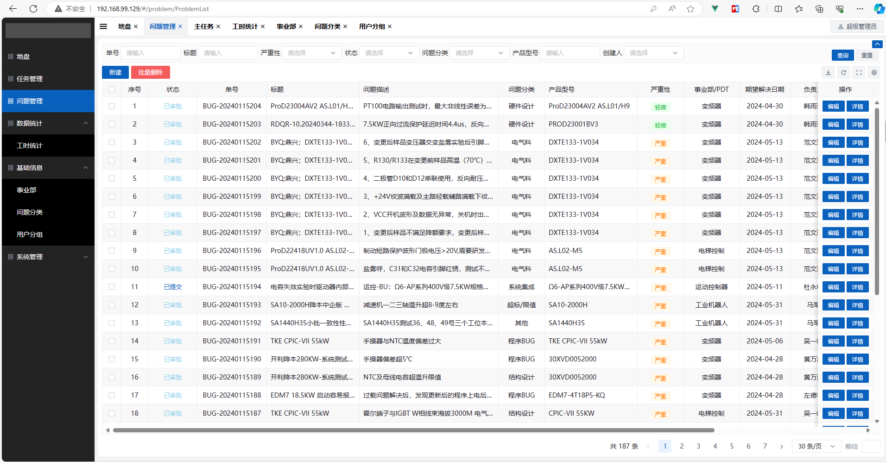This screenshot has width=886, height=462.
Task: Open the 状态 filter dropdown
Action: [389, 53]
